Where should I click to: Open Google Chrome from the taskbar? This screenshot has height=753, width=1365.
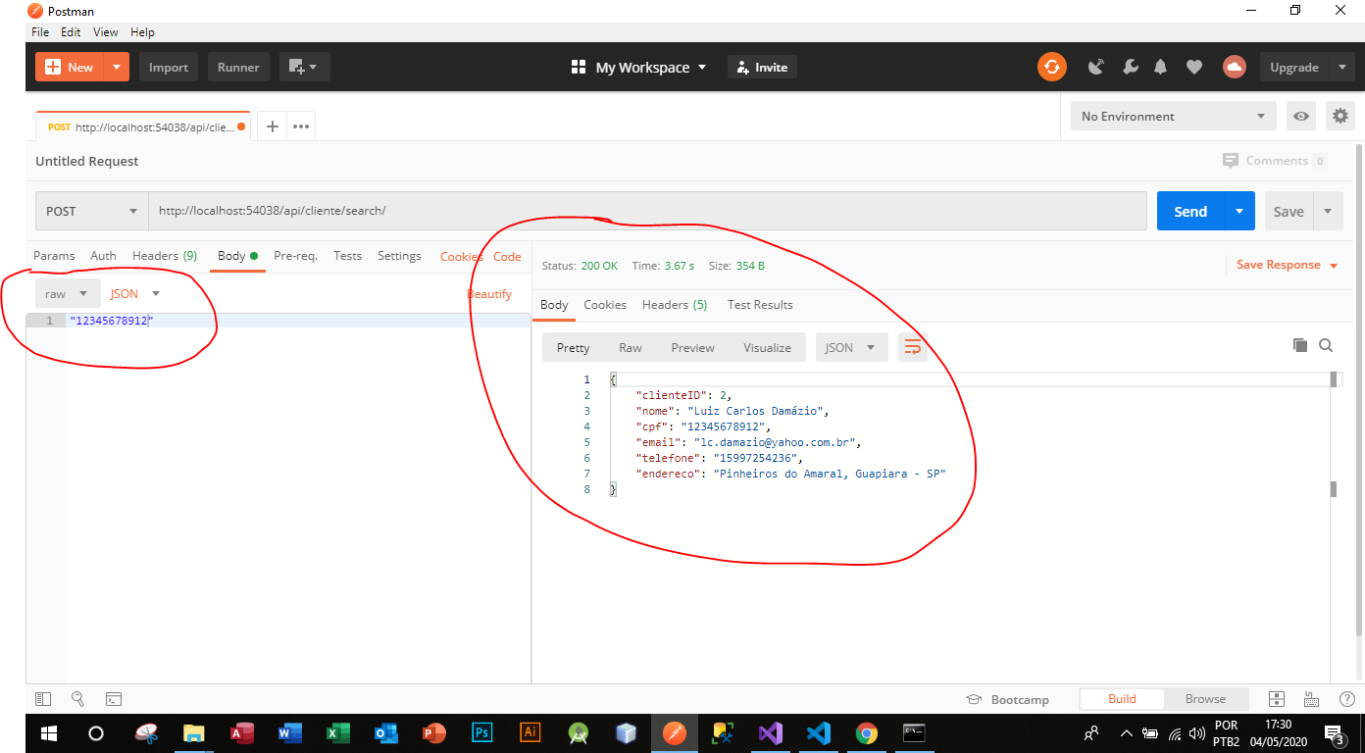(866, 732)
